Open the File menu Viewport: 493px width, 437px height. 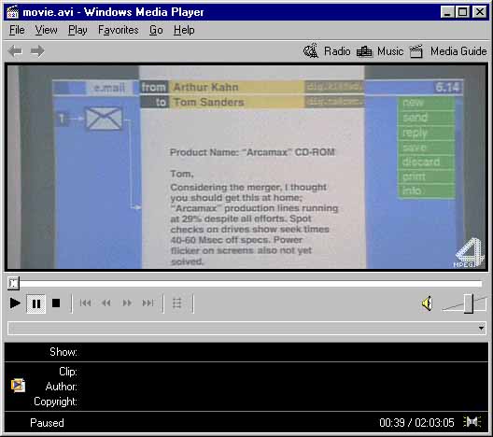pos(17,30)
